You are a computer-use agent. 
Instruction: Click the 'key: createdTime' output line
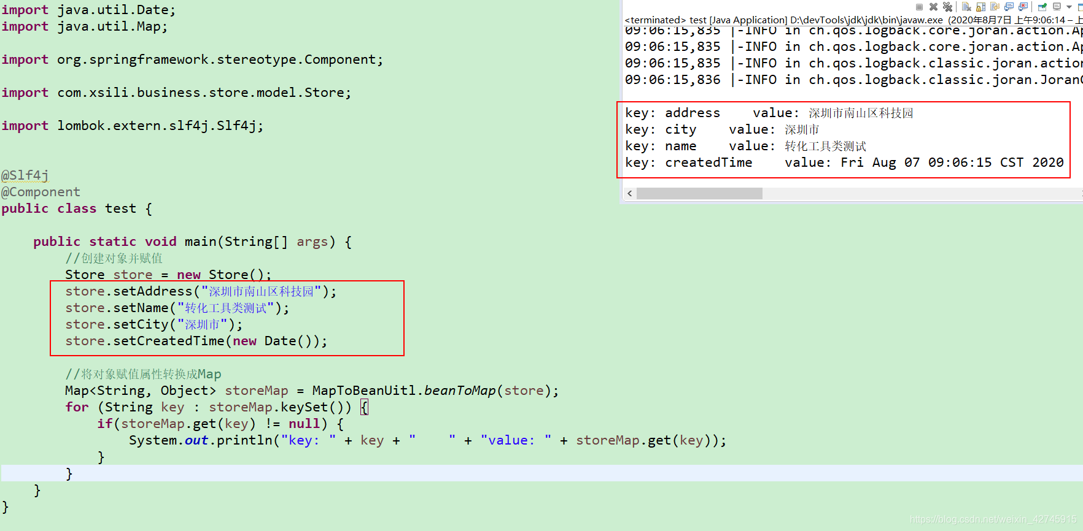click(x=844, y=162)
